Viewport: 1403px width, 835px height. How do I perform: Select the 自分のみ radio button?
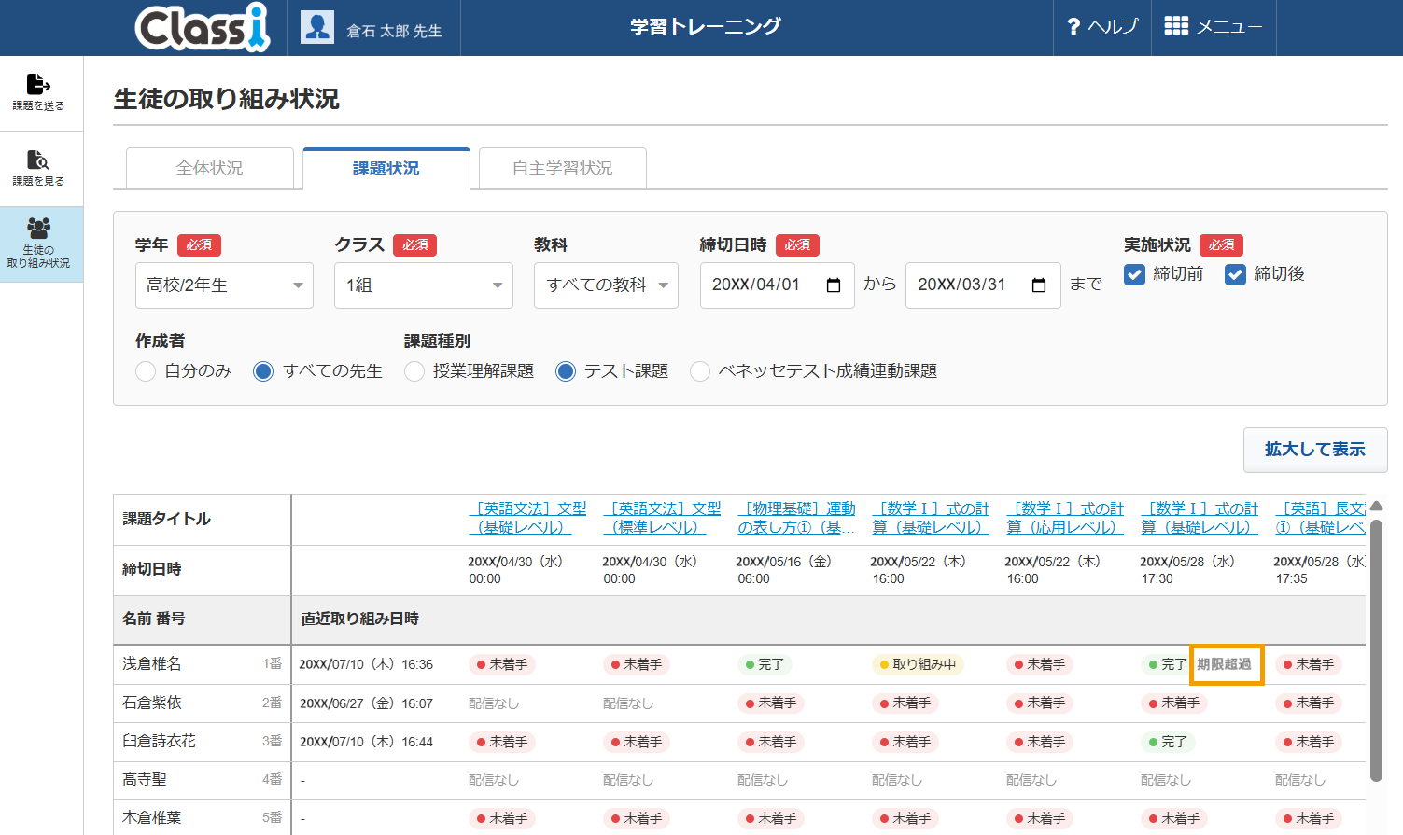tap(146, 371)
